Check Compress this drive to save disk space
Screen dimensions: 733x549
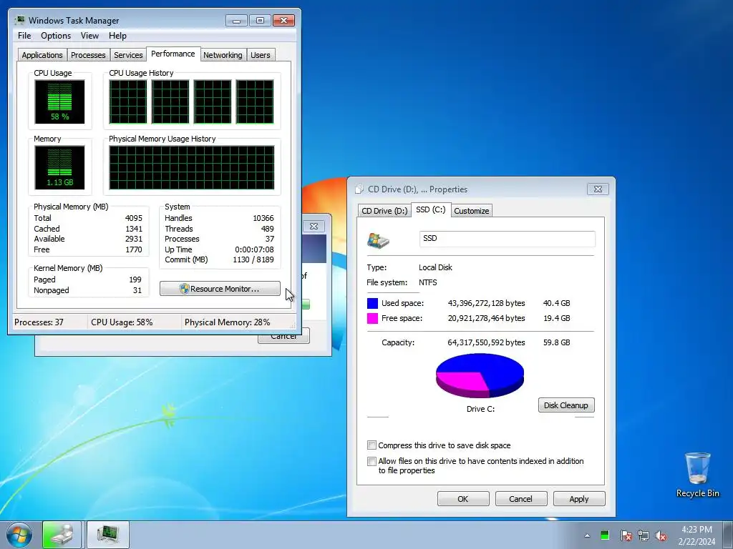click(372, 445)
